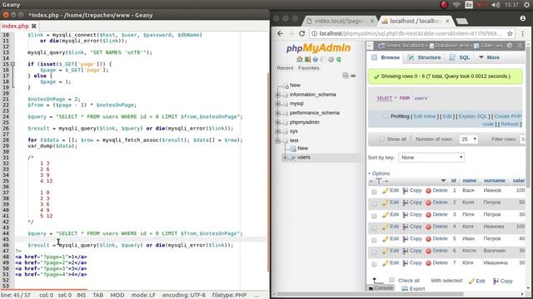The image size is (533, 299).
Task: Switch to the Favorites tab
Action: click(309, 68)
